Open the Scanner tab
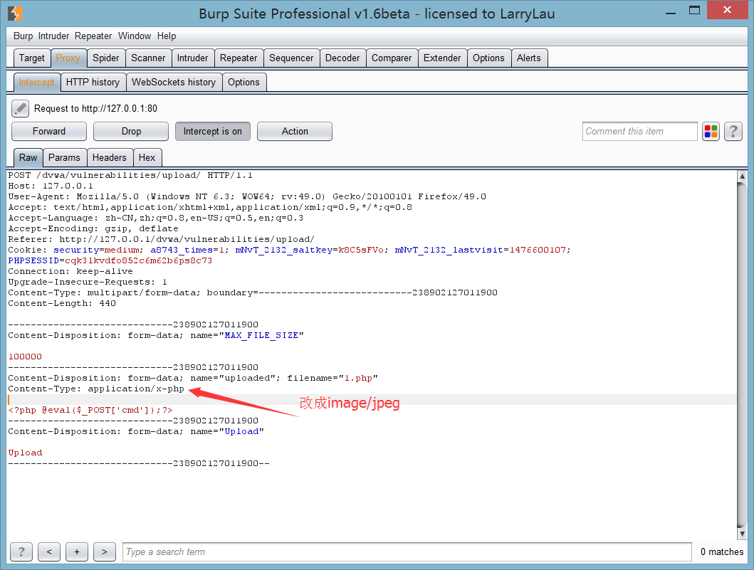The image size is (754, 570). point(148,58)
